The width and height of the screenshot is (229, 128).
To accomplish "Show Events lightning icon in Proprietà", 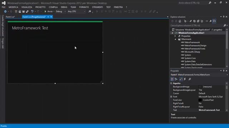I will tap(185, 79).
